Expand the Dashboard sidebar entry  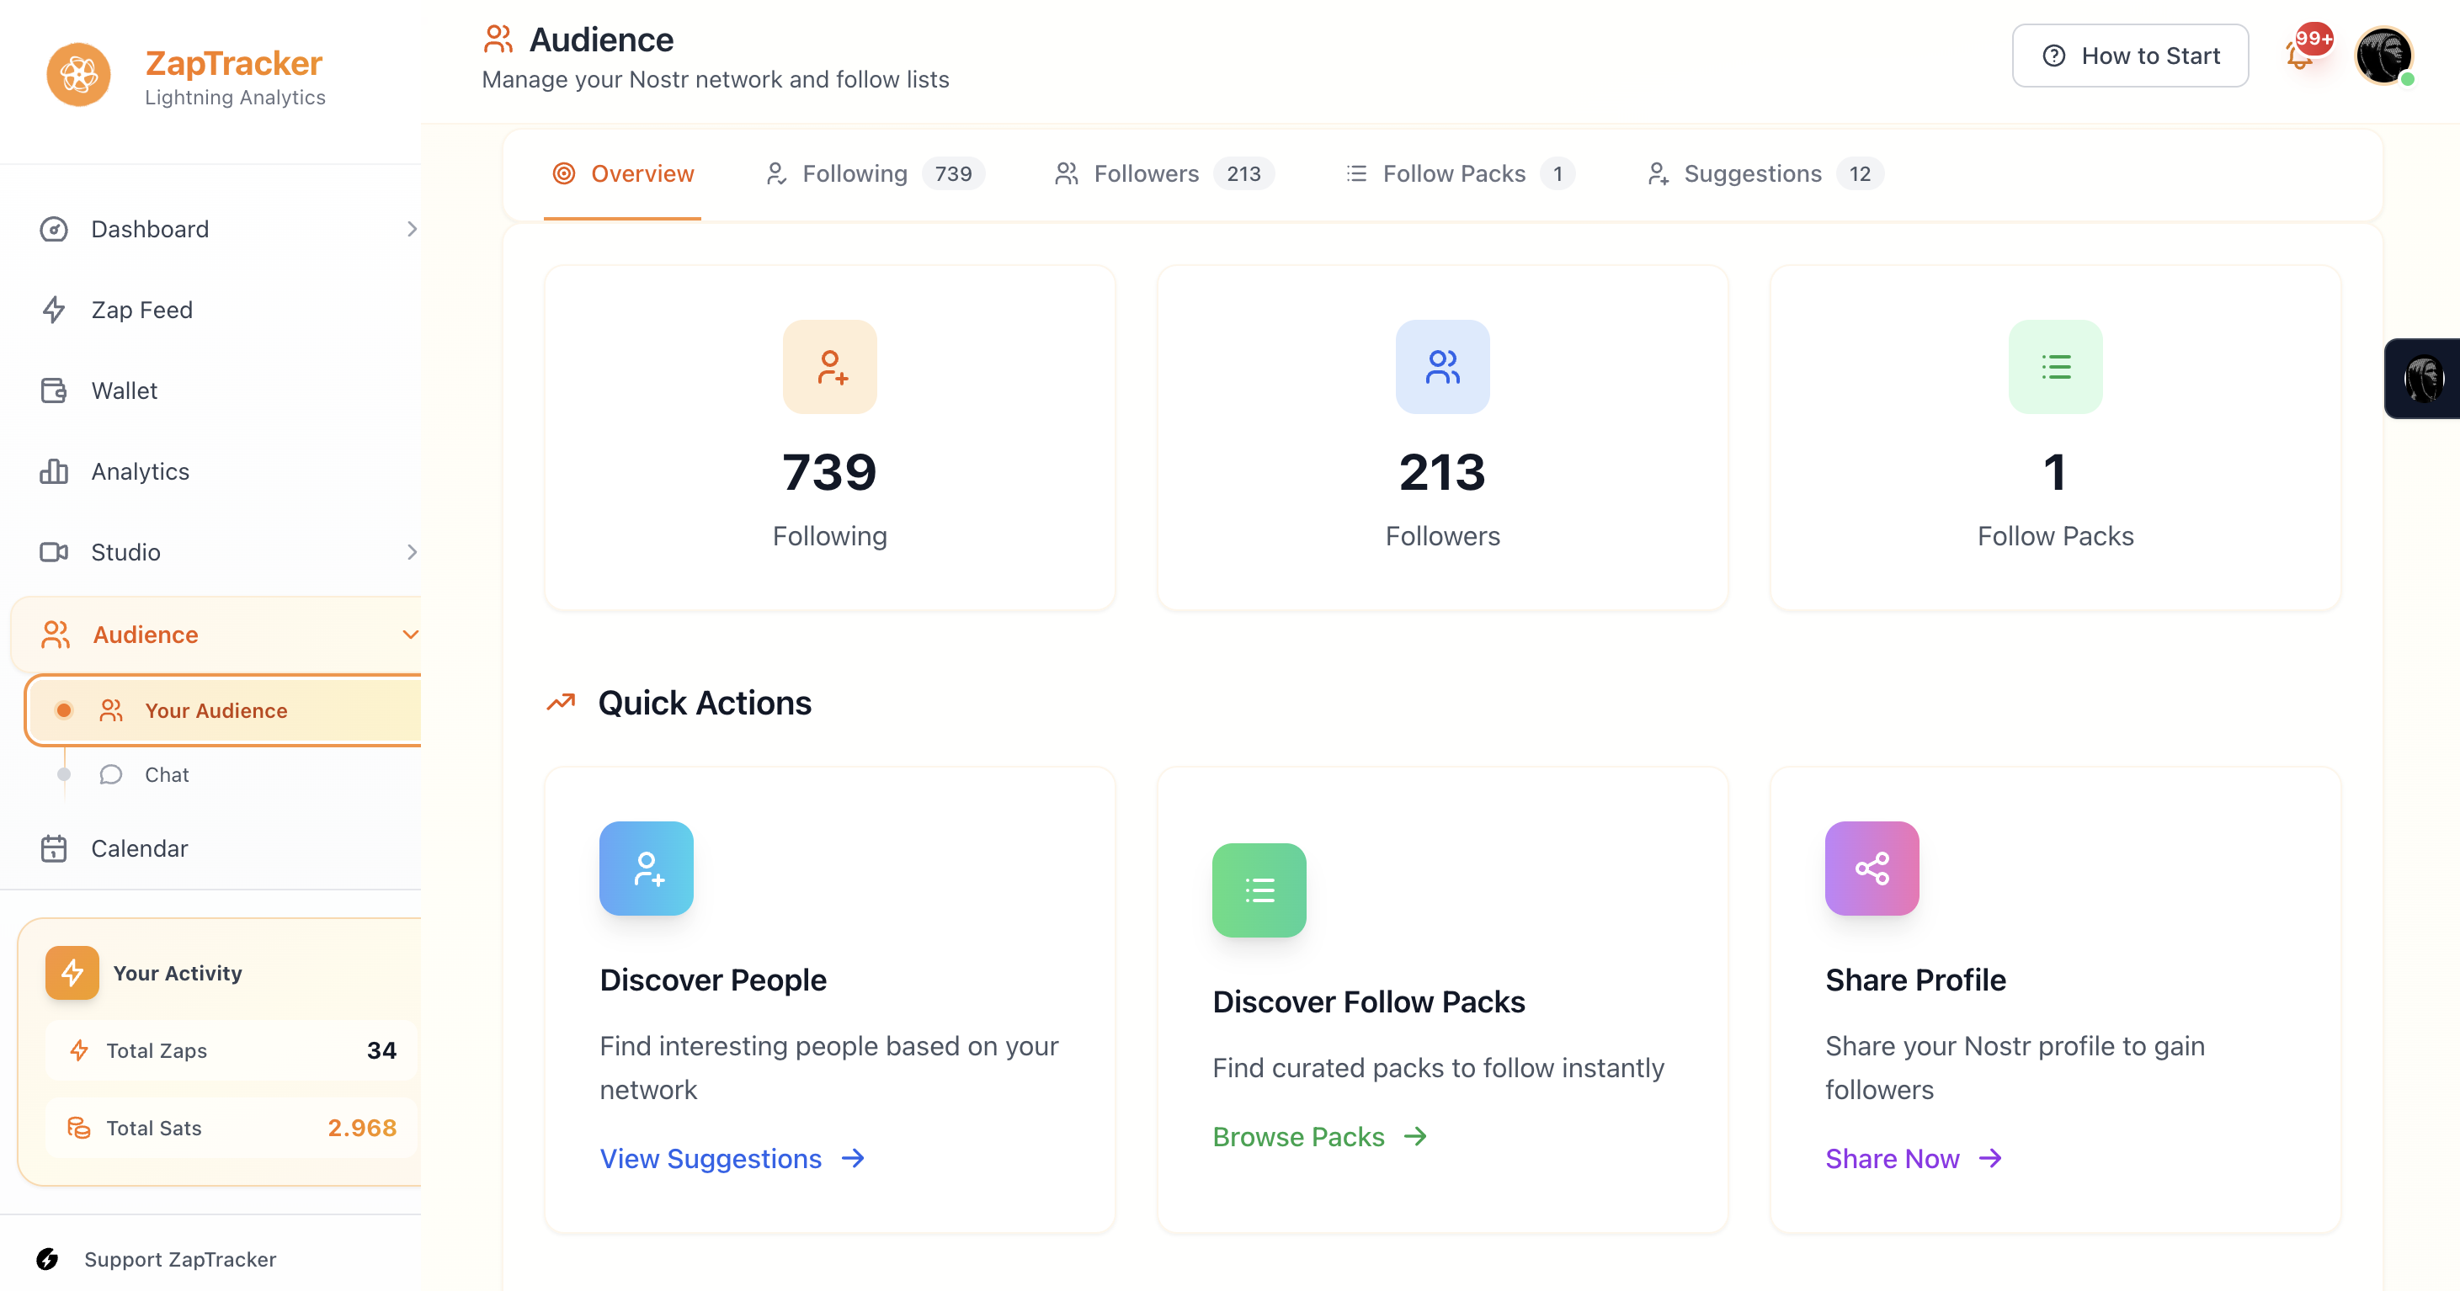tap(413, 229)
